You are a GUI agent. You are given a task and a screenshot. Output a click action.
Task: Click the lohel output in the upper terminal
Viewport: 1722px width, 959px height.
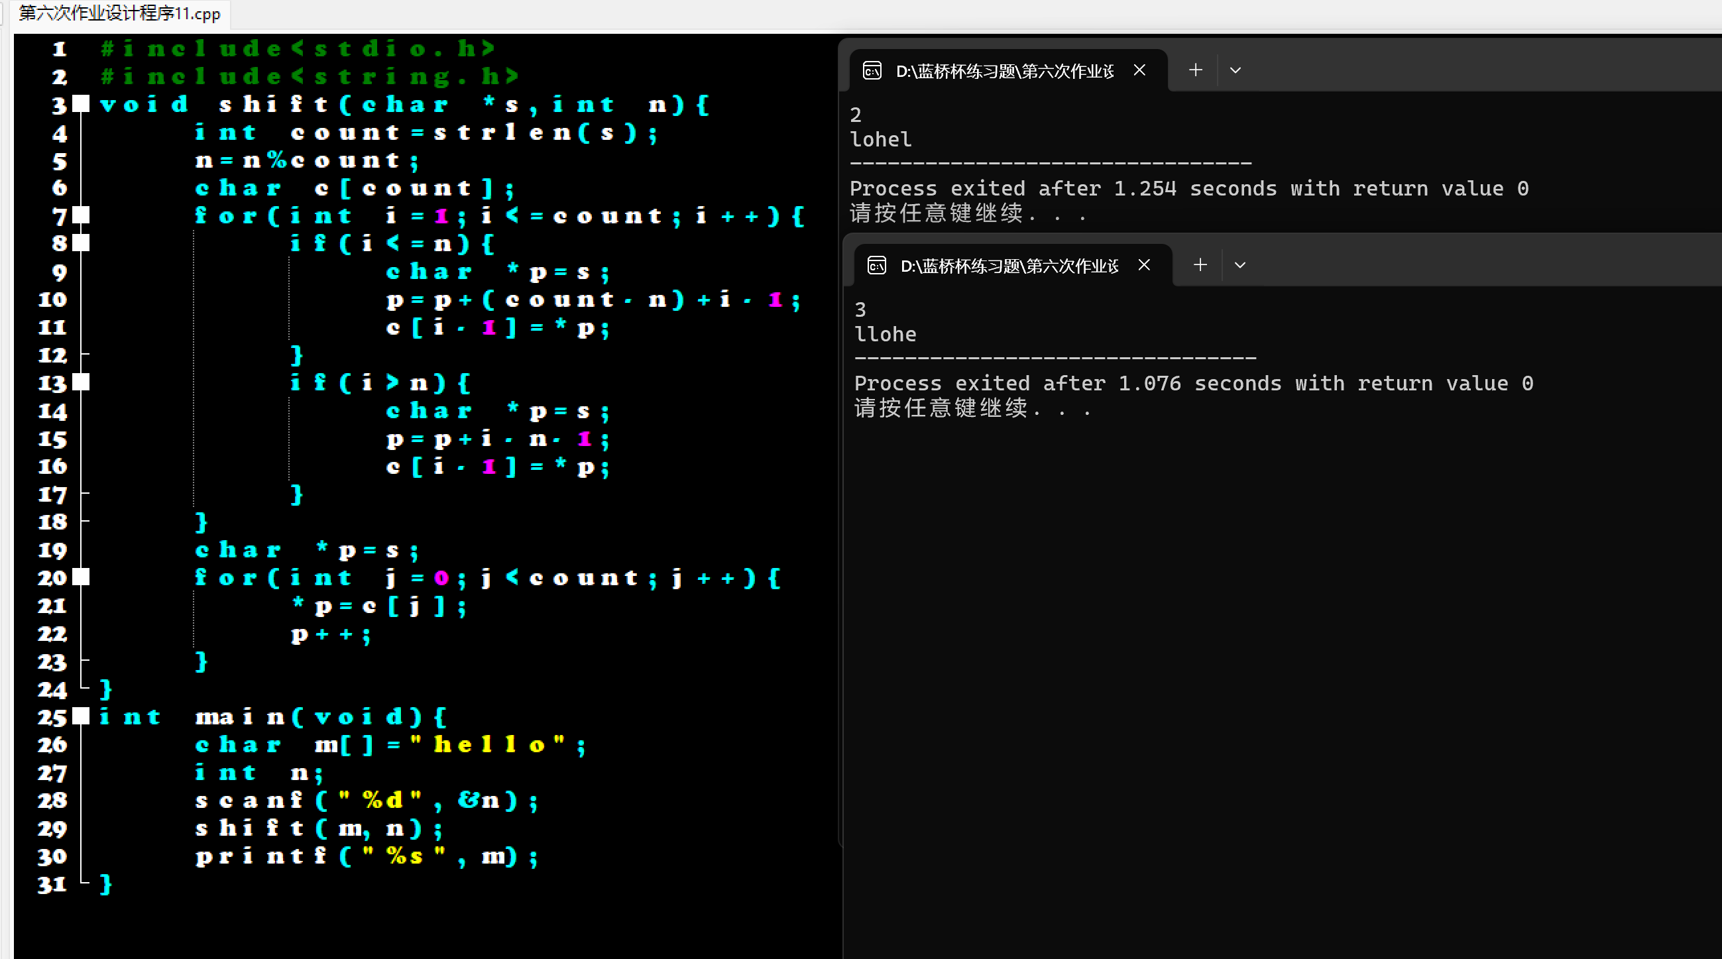coord(880,140)
